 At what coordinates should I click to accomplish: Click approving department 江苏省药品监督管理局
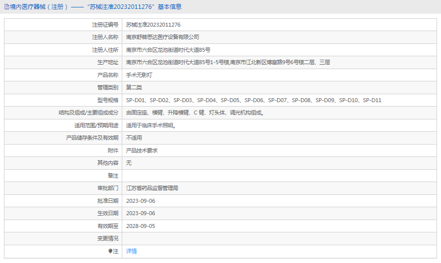point(152,188)
